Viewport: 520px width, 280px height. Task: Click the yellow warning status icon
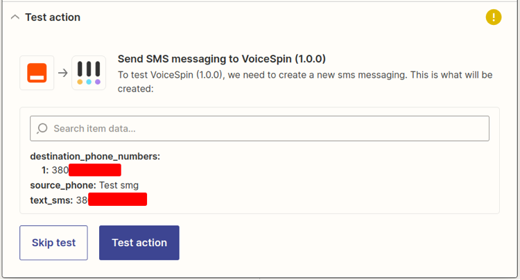point(494,17)
